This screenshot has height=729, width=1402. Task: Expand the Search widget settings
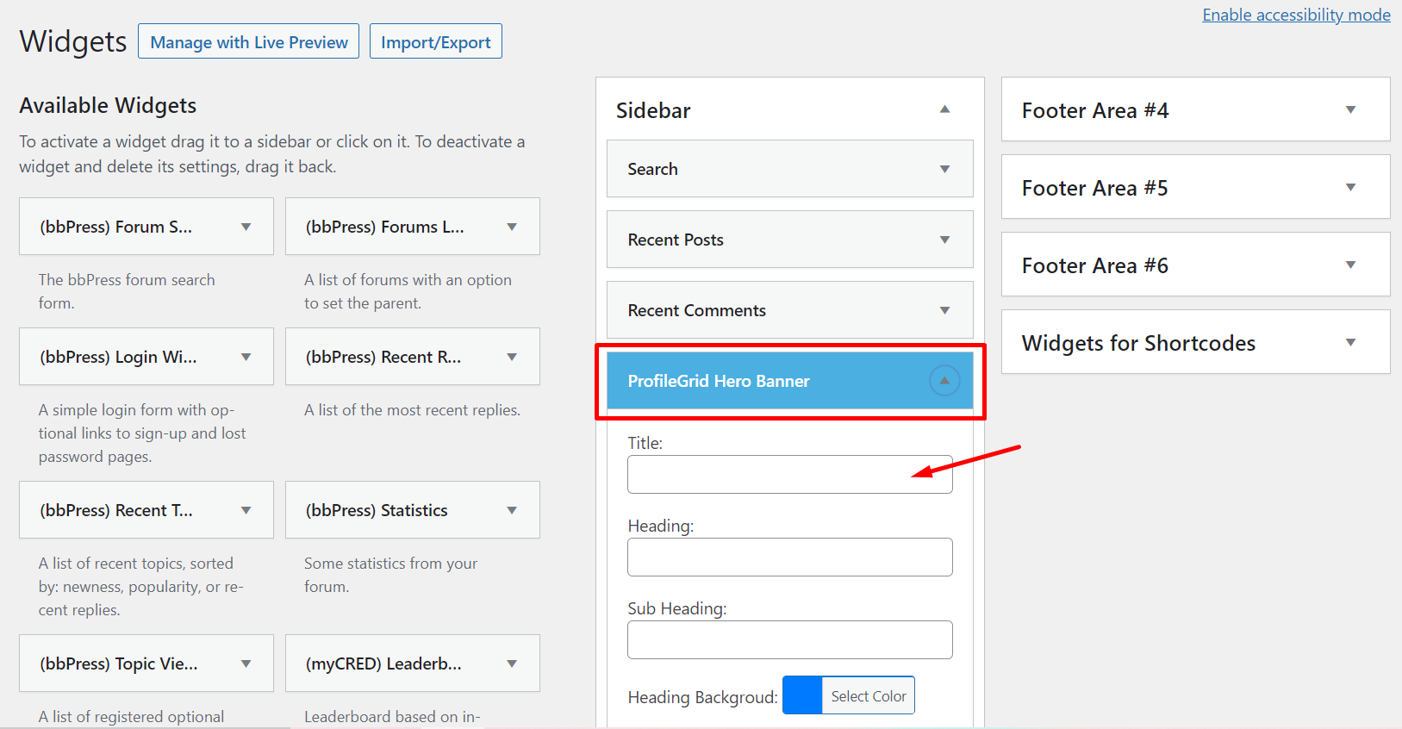coord(944,169)
